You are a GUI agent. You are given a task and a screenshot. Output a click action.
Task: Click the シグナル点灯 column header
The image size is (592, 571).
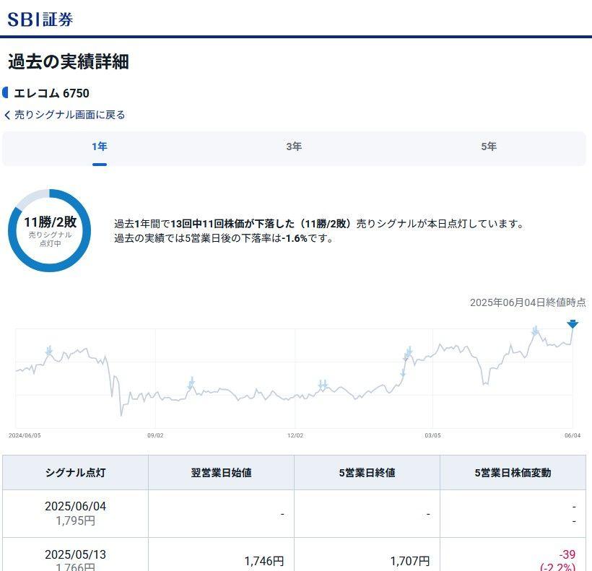[x=75, y=473]
